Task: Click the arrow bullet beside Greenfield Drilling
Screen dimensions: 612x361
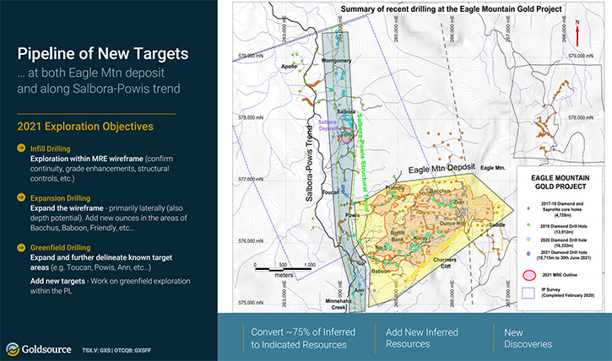Action: click(21, 247)
